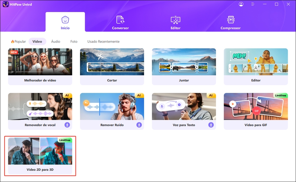Click the Voz para Texto label

[184, 125]
